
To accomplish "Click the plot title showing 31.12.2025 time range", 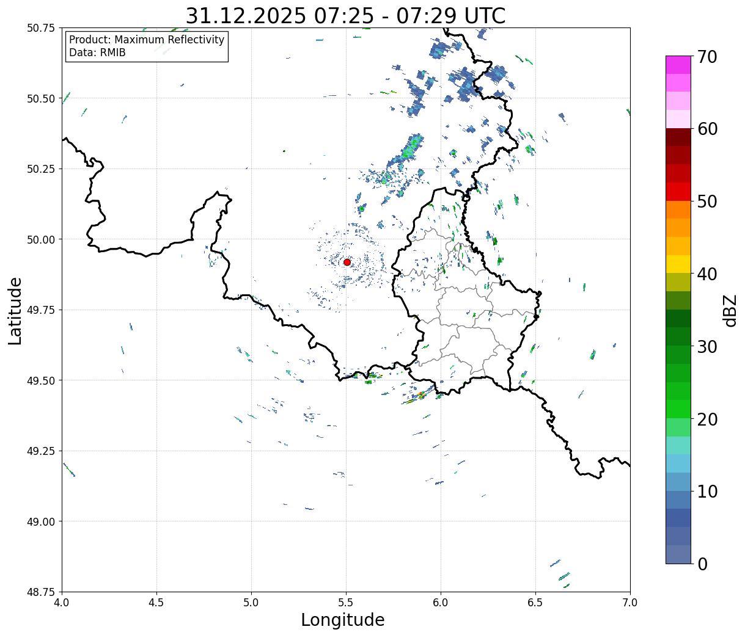I will pyautogui.click(x=345, y=15).
